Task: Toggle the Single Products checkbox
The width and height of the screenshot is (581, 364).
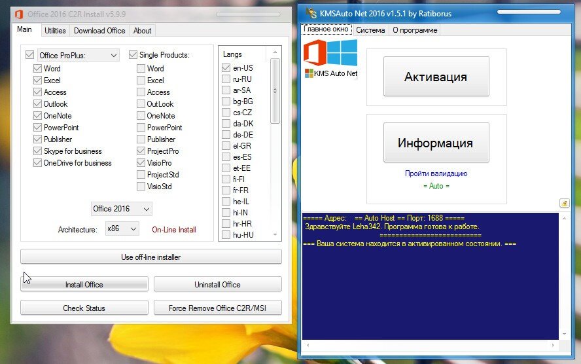Action: (x=133, y=55)
